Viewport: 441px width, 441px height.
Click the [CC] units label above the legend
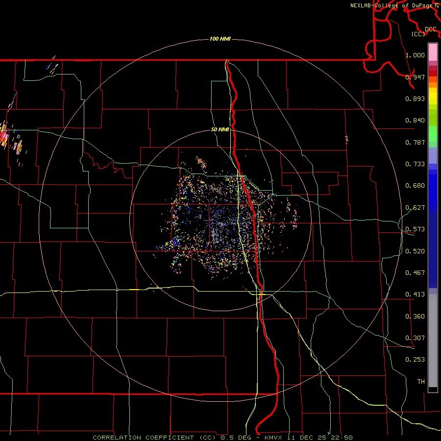pyautogui.click(x=418, y=34)
